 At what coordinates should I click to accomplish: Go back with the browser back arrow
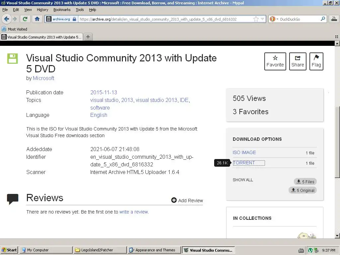tap(7, 19)
